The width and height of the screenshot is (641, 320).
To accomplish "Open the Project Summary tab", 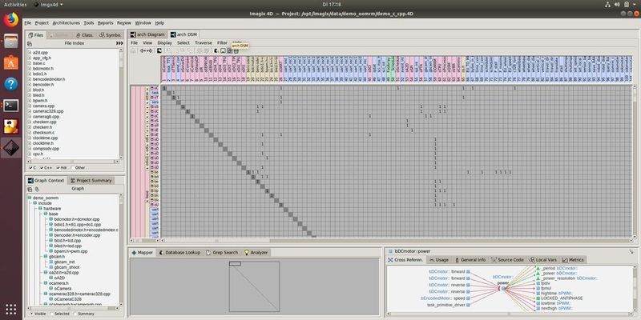I will point(91,181).
